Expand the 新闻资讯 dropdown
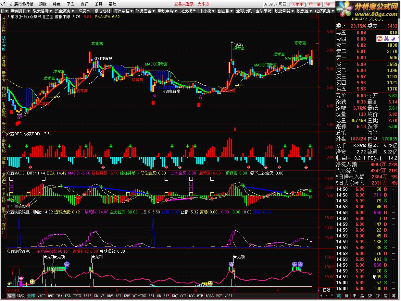This screenshot has height=301, width=401. (20, 11)
